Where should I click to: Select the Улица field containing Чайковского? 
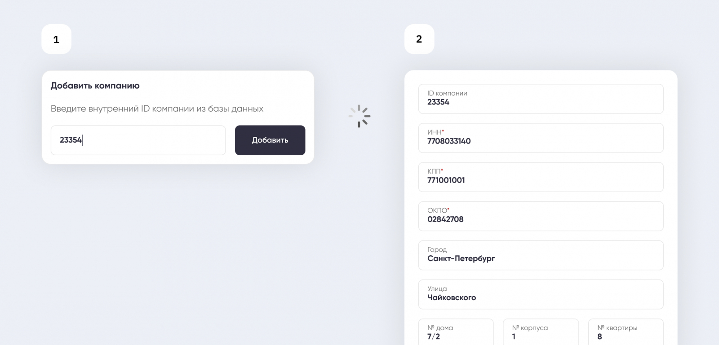(x=541, y=294)
